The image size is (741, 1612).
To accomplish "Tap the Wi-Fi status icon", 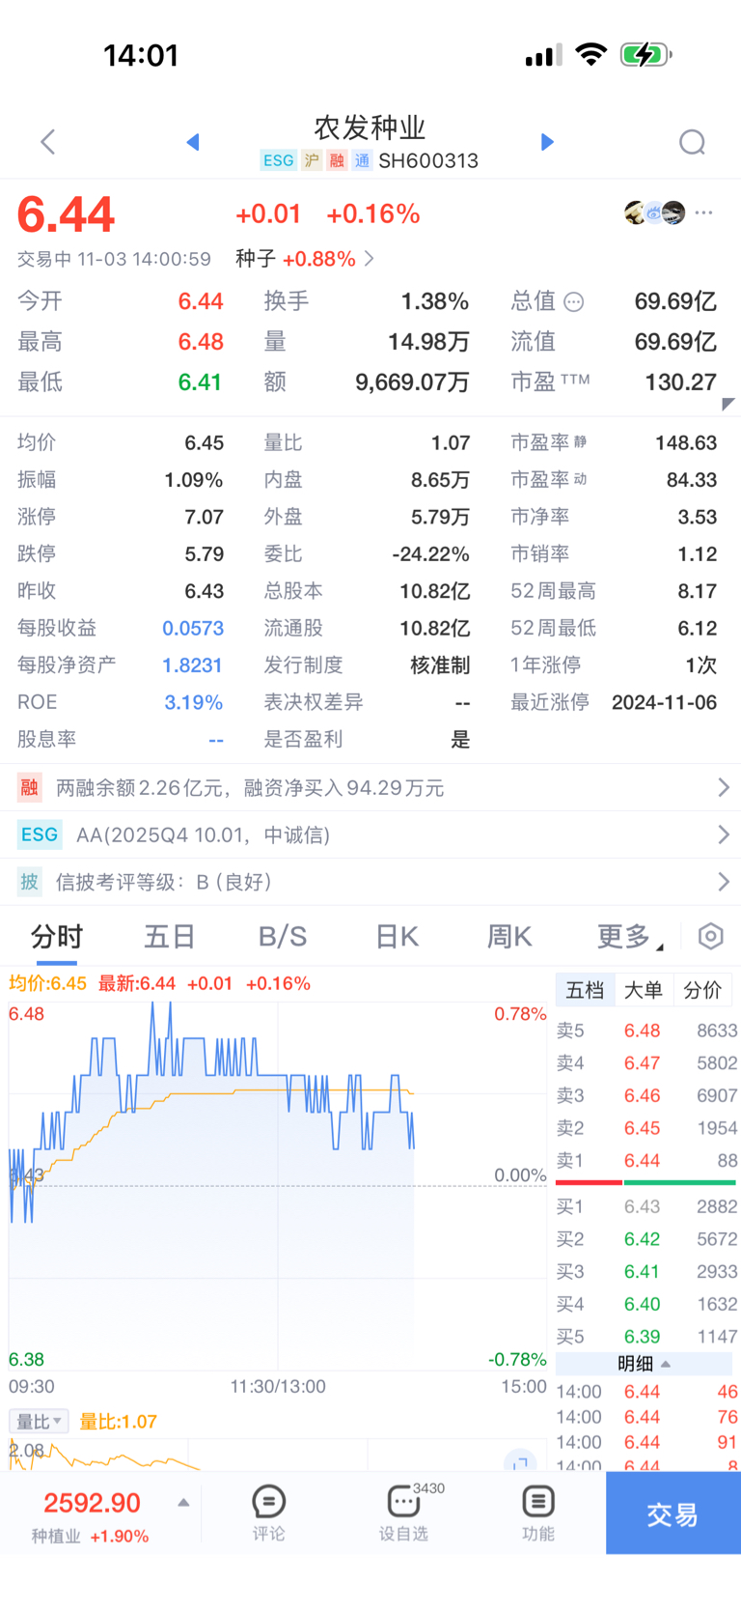I will [590, 54].
